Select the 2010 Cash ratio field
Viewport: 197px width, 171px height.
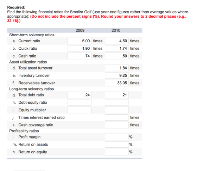[117, 56]
